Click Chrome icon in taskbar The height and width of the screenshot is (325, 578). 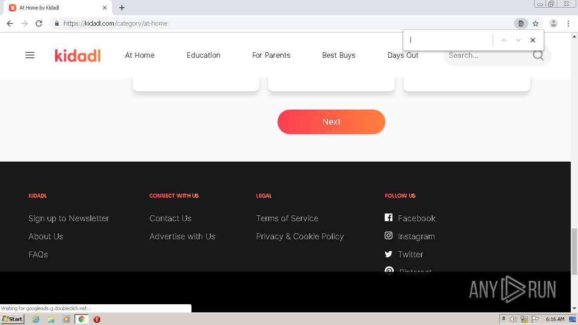coord(81,319)
